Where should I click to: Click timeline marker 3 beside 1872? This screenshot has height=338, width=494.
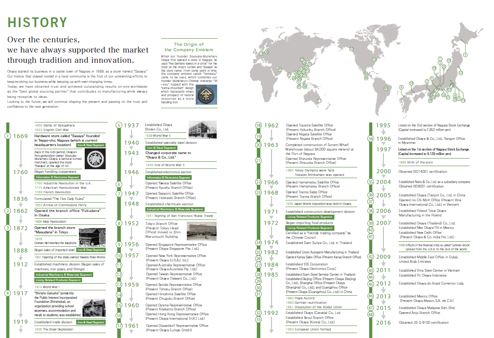pyautogui.click(x=8, y=228)
